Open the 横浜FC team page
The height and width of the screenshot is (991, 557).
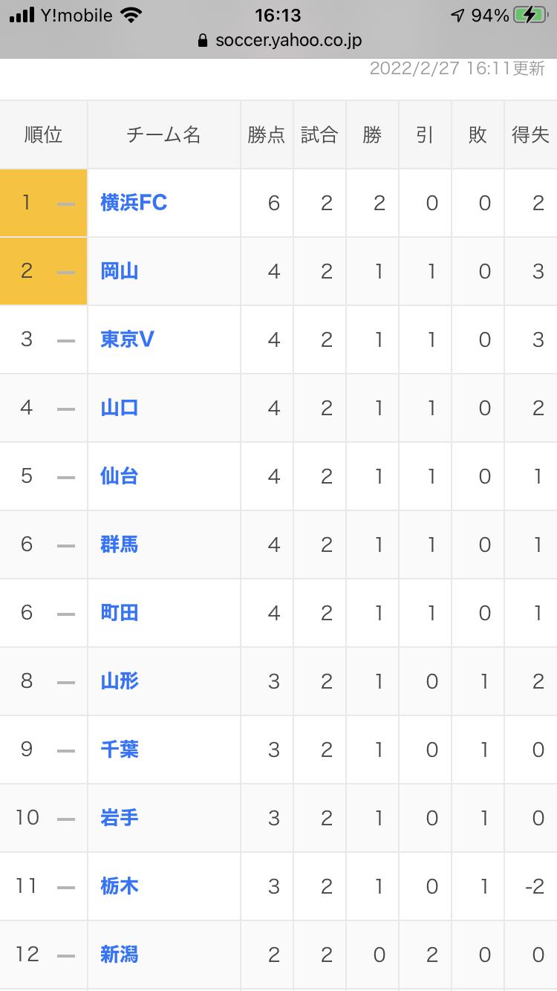point(134,203)
